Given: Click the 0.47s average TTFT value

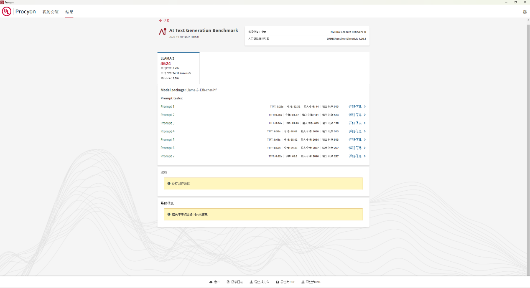Looking at the screenshot, I should tap(176, 68).
